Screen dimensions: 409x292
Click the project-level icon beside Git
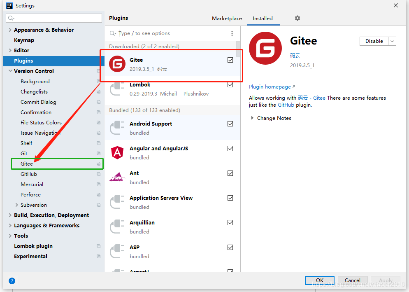click(98, 153)
